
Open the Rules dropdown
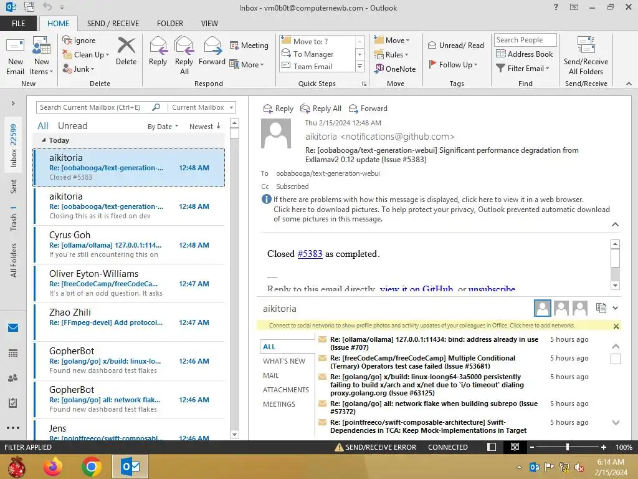[x=391, y=55]
